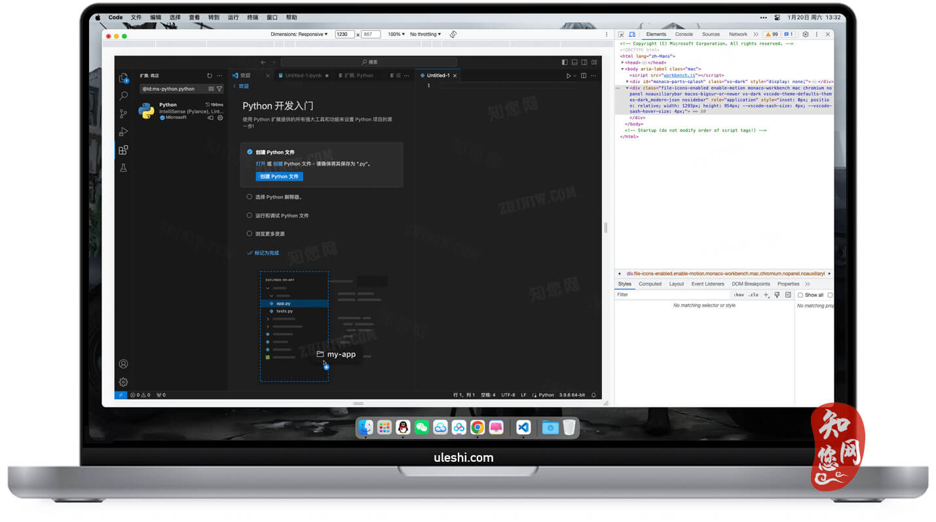Open run button dropdown chevron

(575, 76)
